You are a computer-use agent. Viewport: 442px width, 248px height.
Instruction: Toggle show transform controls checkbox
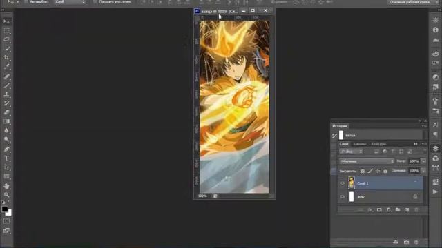click(95, 1)
